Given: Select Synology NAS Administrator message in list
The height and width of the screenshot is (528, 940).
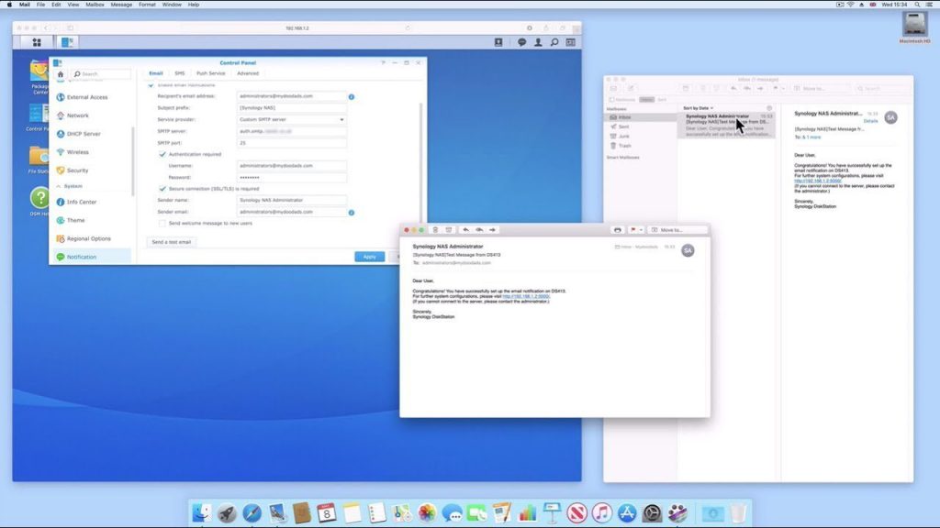Looking at the screenshot, I should coord(726,125).
